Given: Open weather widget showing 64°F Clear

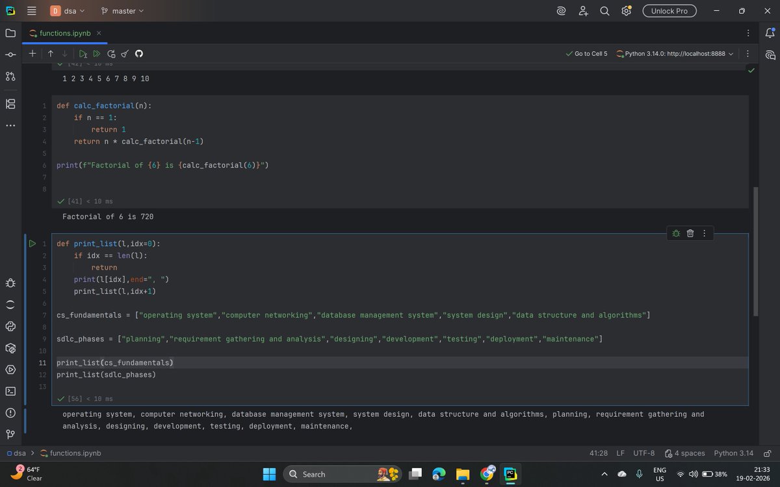Looking at the screenshot, I should (26, 474).
